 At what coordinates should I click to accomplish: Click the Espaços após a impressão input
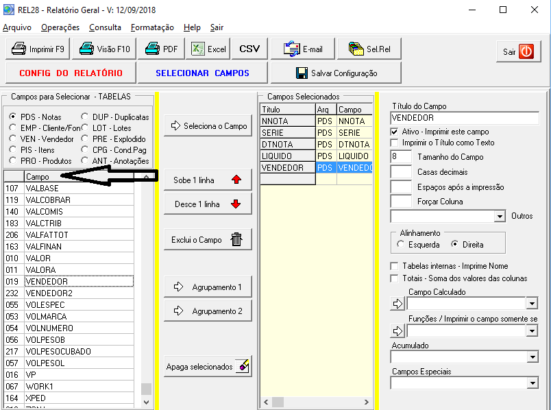tap(401, 186)
